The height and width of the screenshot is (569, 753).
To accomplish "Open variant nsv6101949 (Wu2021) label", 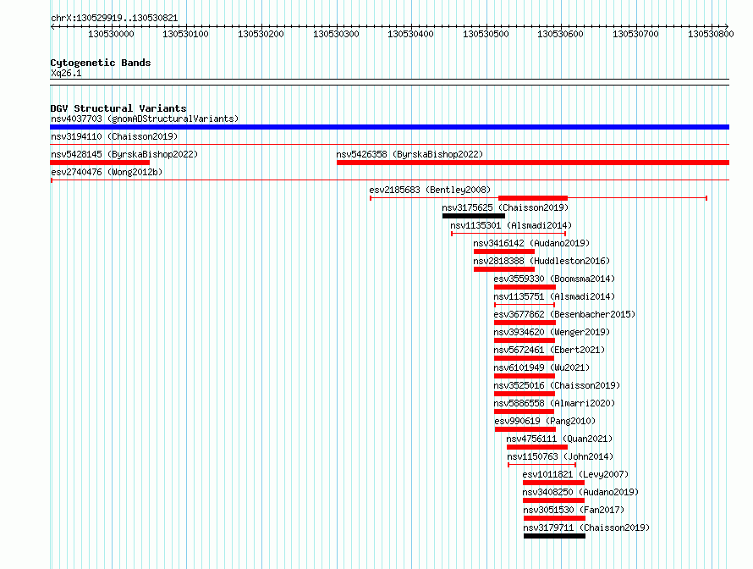I will (541, 367).
